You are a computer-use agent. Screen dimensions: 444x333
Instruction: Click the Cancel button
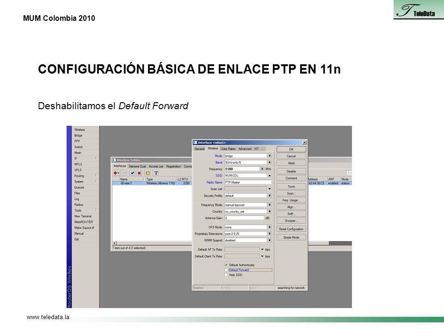point(291,156)
